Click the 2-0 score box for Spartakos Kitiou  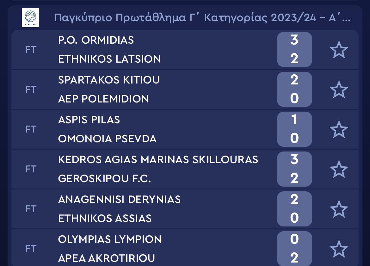[294, 90]
